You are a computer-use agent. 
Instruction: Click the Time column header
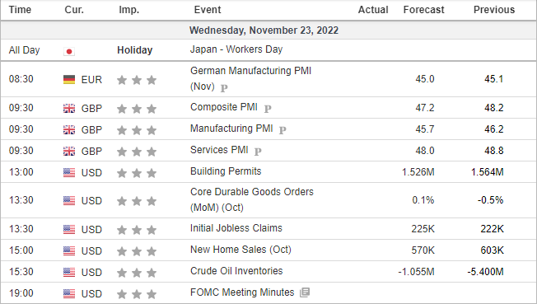tap(20, 10)
